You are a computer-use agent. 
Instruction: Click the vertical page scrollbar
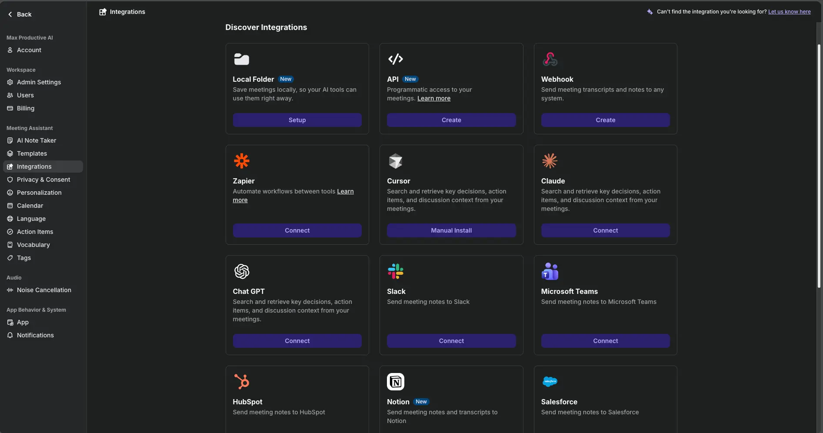pos(819,165)
